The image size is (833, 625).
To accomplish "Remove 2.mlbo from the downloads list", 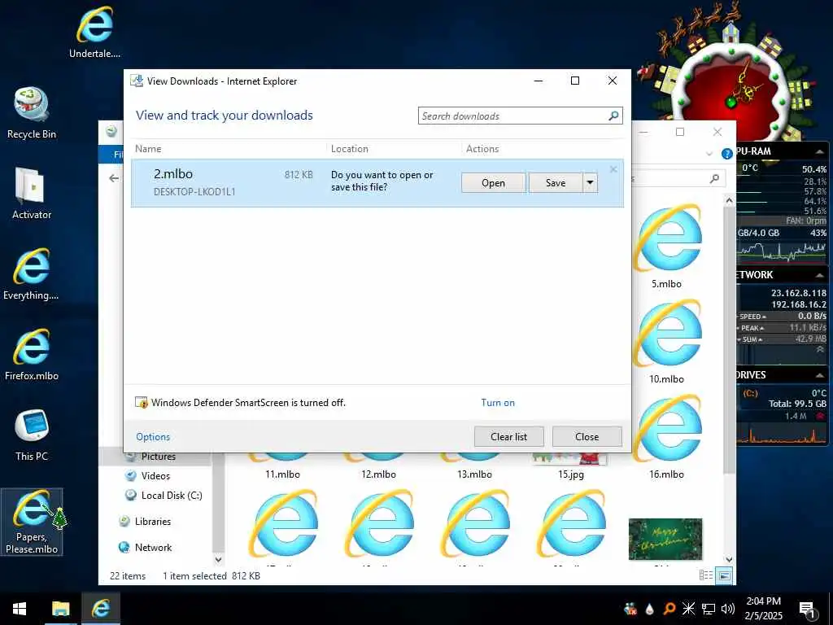I will click(x=613, y=169).
